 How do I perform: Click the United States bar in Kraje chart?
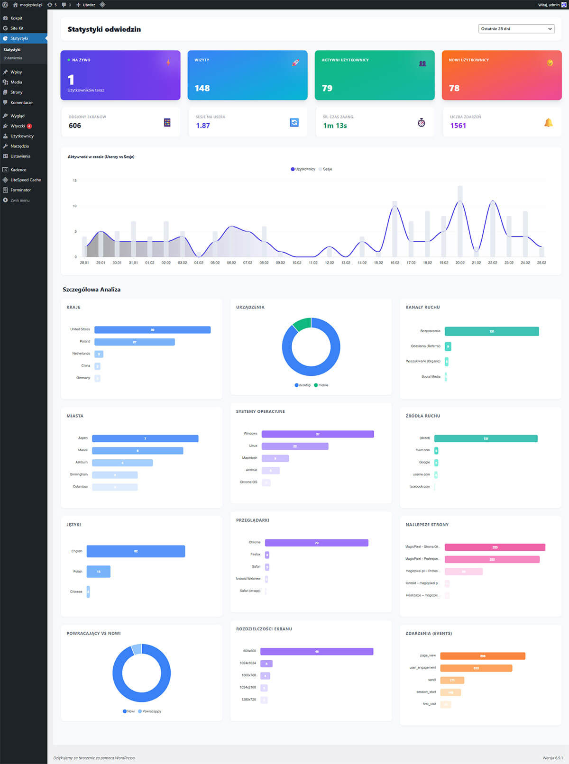[x=152, y=330]
